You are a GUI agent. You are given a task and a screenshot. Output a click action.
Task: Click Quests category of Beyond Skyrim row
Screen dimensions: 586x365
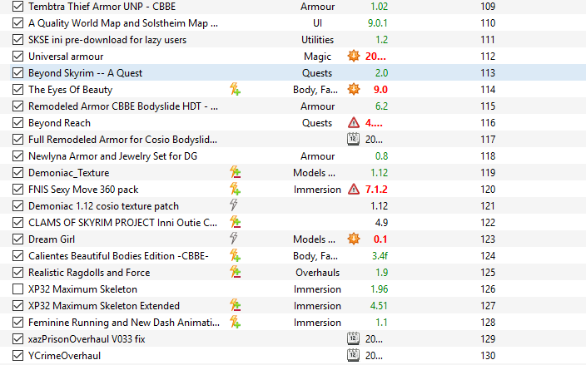317,73
